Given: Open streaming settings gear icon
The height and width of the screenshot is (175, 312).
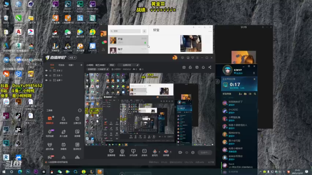Looking at the screenshot, I should pyautogui.click(x=193, y=152).
